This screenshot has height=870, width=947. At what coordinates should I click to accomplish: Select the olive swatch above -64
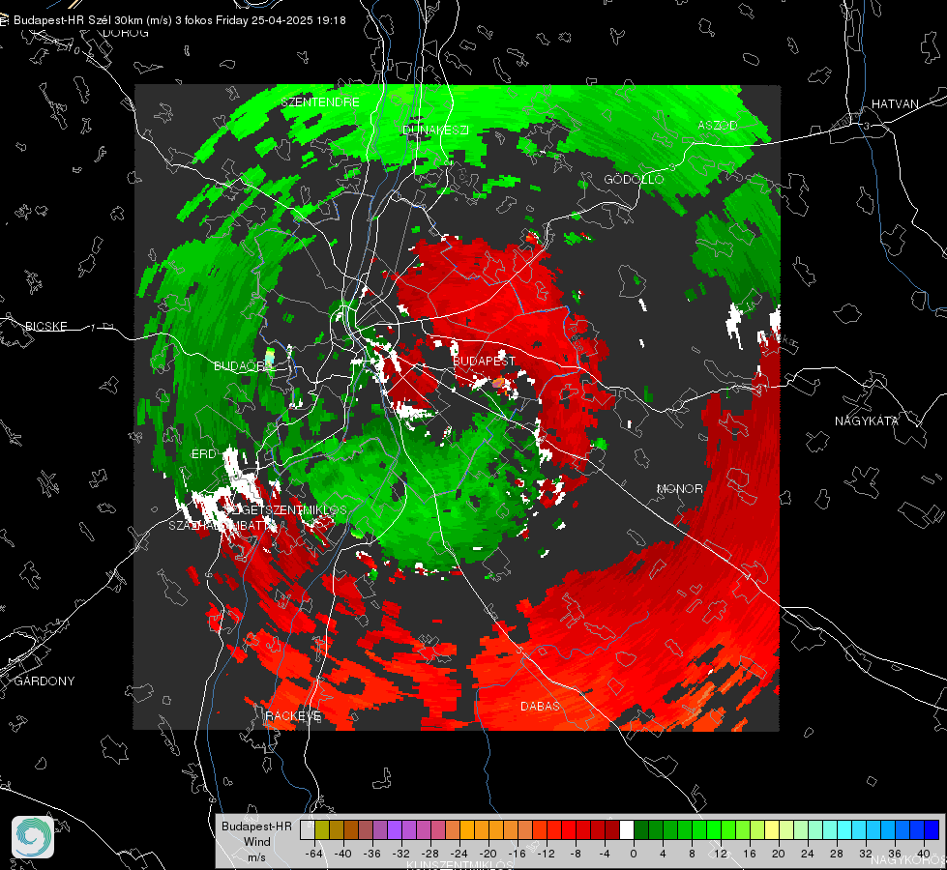coord(322,830)
